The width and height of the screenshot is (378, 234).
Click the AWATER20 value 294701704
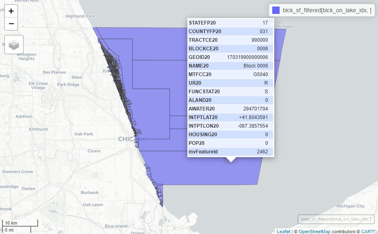click(x=255, y=109)
